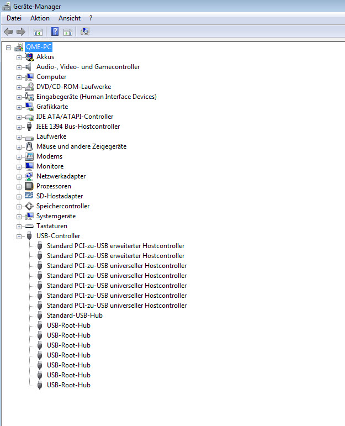Select the Speichercontroller label
Image resolution: width=345 pixels, height=426 pixels.
(63, 206)
